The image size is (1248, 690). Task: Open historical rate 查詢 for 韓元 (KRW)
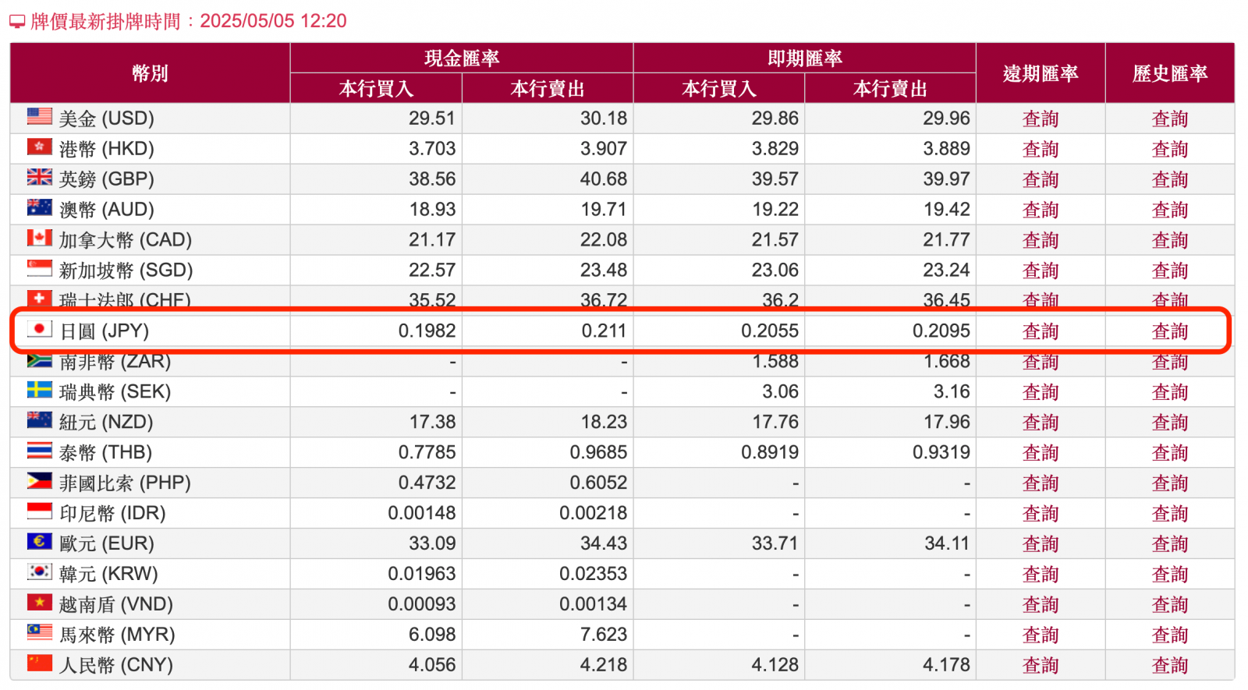click(x=1170, y=574)
